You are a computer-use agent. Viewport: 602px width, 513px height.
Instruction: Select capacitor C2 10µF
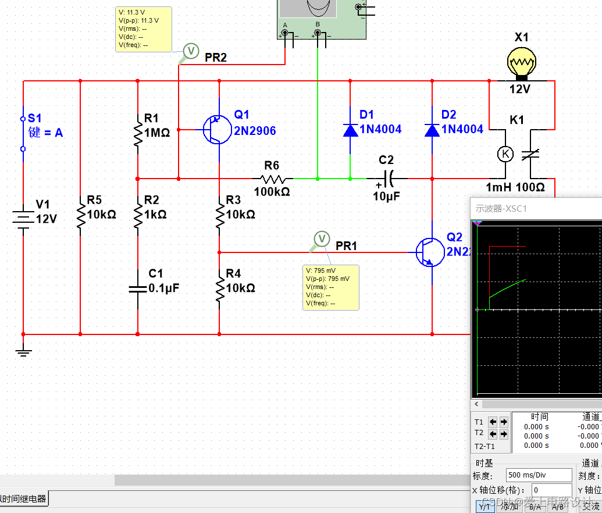388,179
